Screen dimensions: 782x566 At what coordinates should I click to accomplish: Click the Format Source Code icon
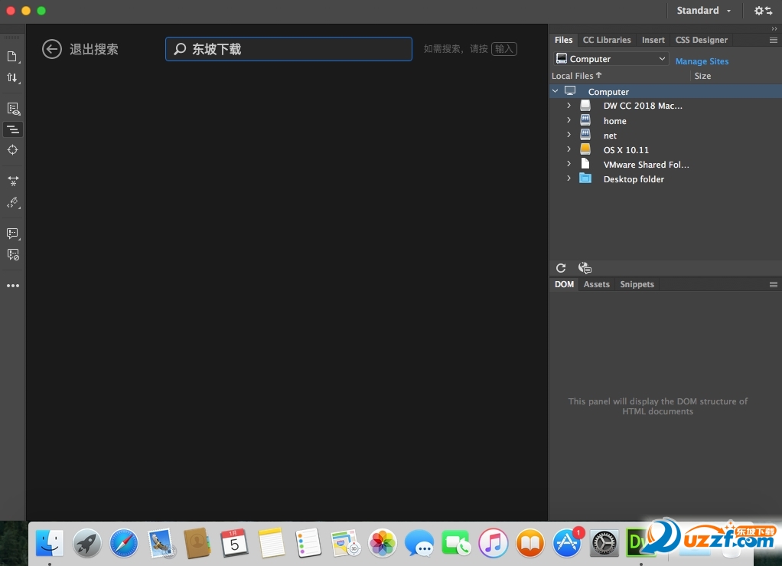coord(13,203)
